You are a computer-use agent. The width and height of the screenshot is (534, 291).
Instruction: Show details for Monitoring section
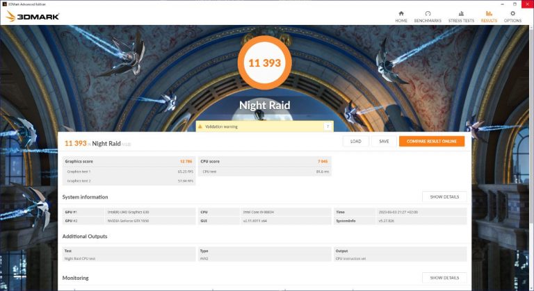tap(444, 278)
